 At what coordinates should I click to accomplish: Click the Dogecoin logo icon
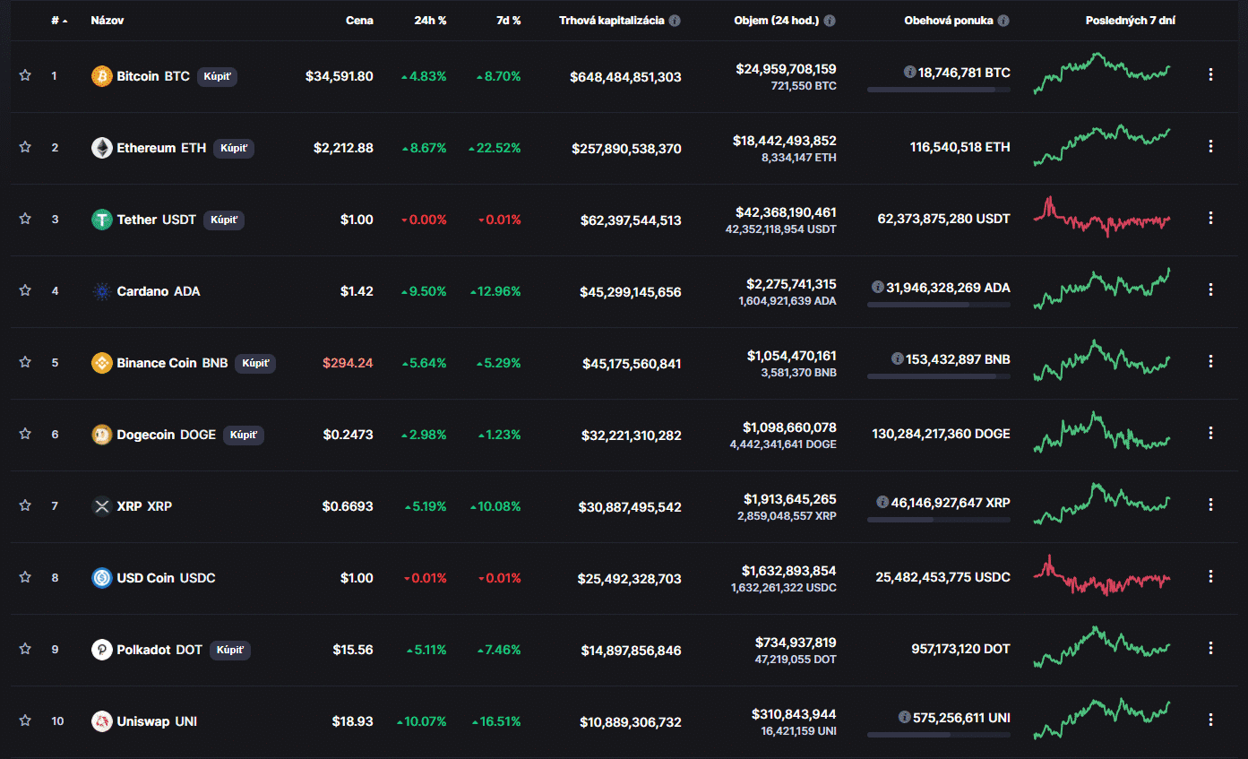pyautogui.click(x=102, y=435)
